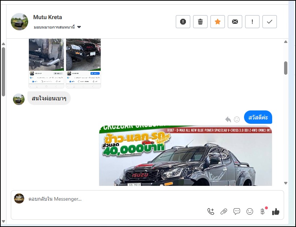Send a thumbs up like

pos(276,211)
